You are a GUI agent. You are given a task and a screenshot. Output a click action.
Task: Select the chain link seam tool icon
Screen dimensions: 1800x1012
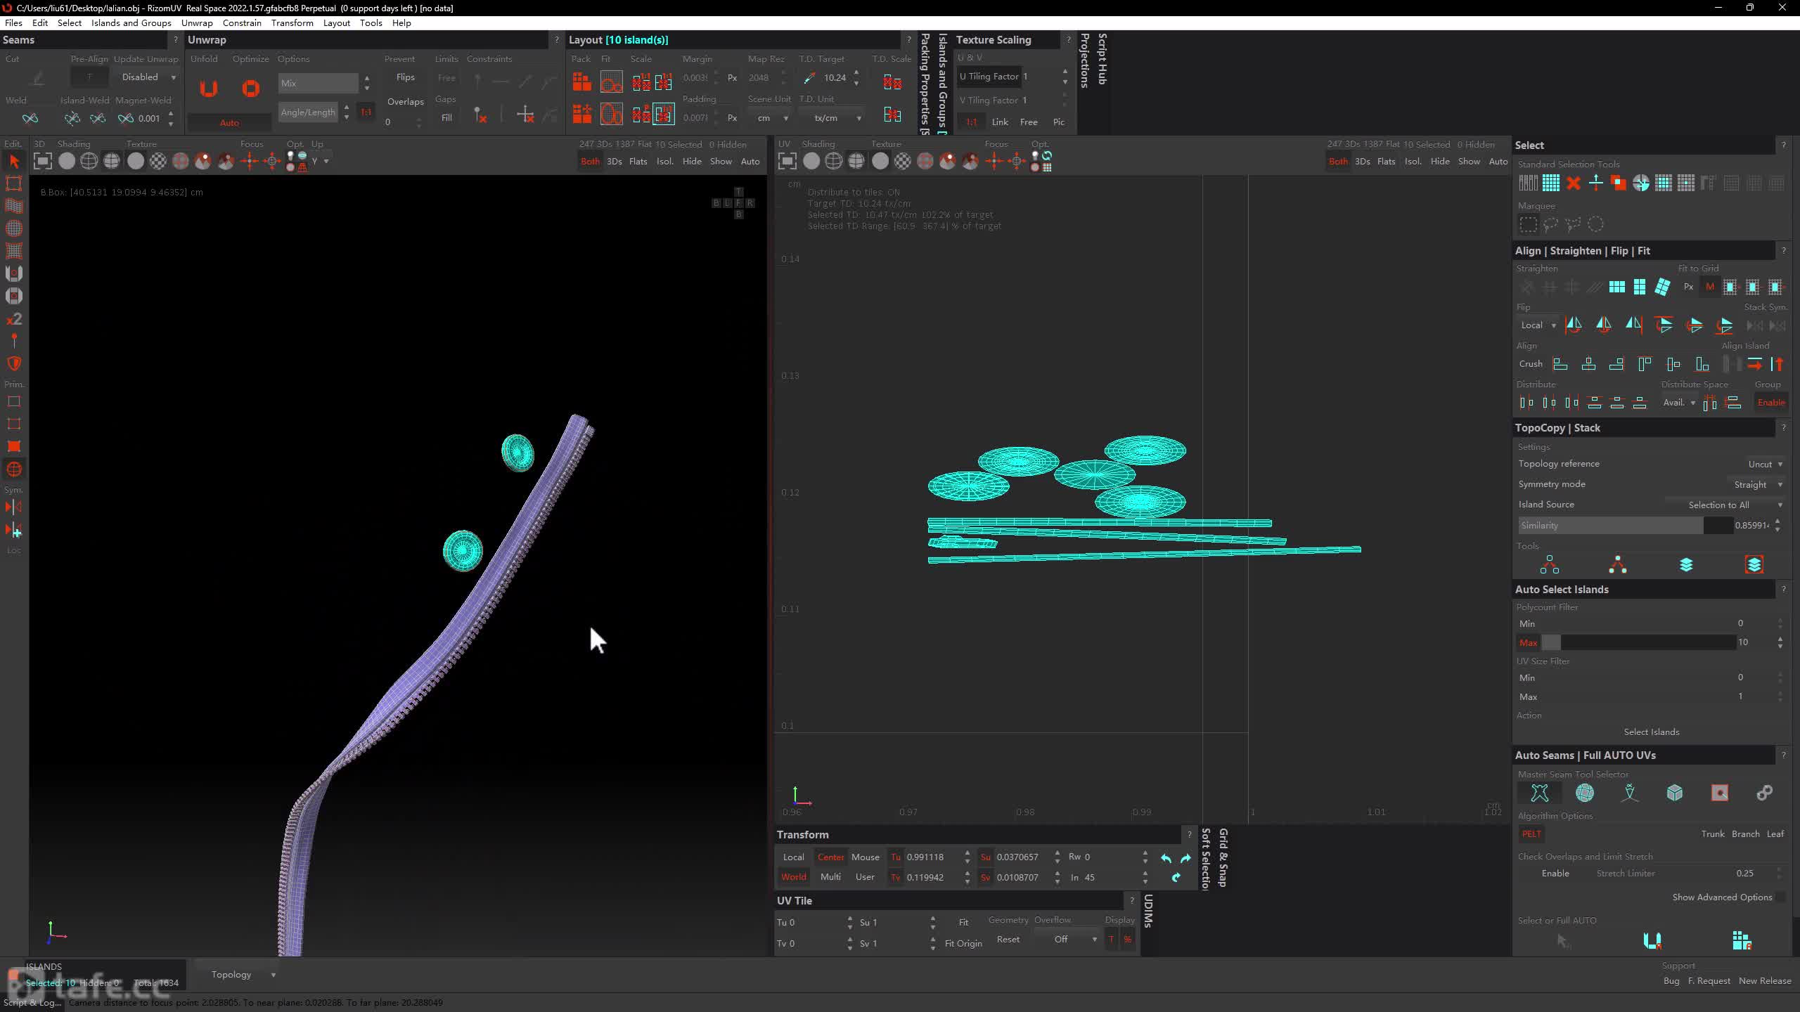(x=1764, y=793)
